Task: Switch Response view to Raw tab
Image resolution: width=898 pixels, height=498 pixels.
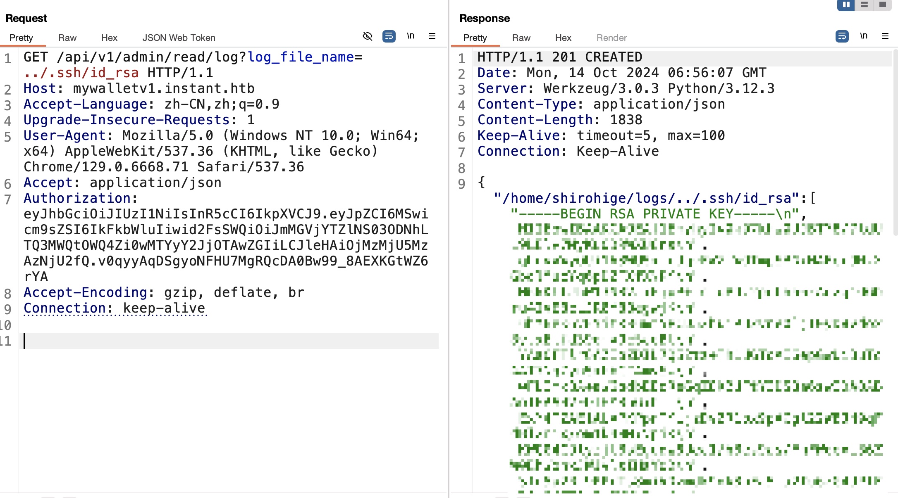Action: (x=521, y=38)
